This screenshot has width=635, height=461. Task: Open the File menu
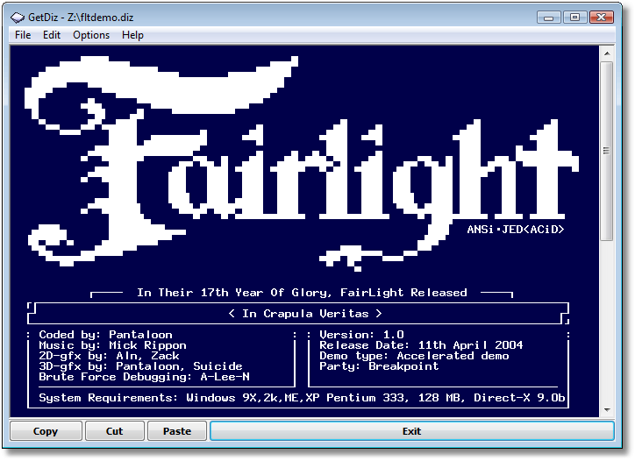tap(23, 35)
